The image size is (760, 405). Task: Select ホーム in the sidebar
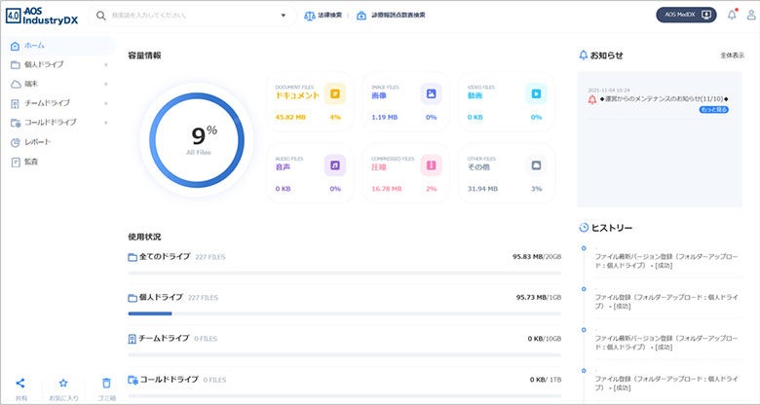[57, 46]
